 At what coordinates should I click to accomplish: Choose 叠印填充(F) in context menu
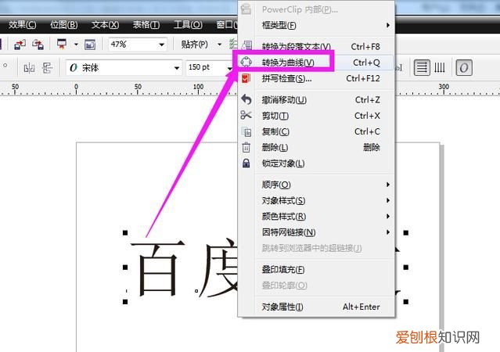click(316, 270)
